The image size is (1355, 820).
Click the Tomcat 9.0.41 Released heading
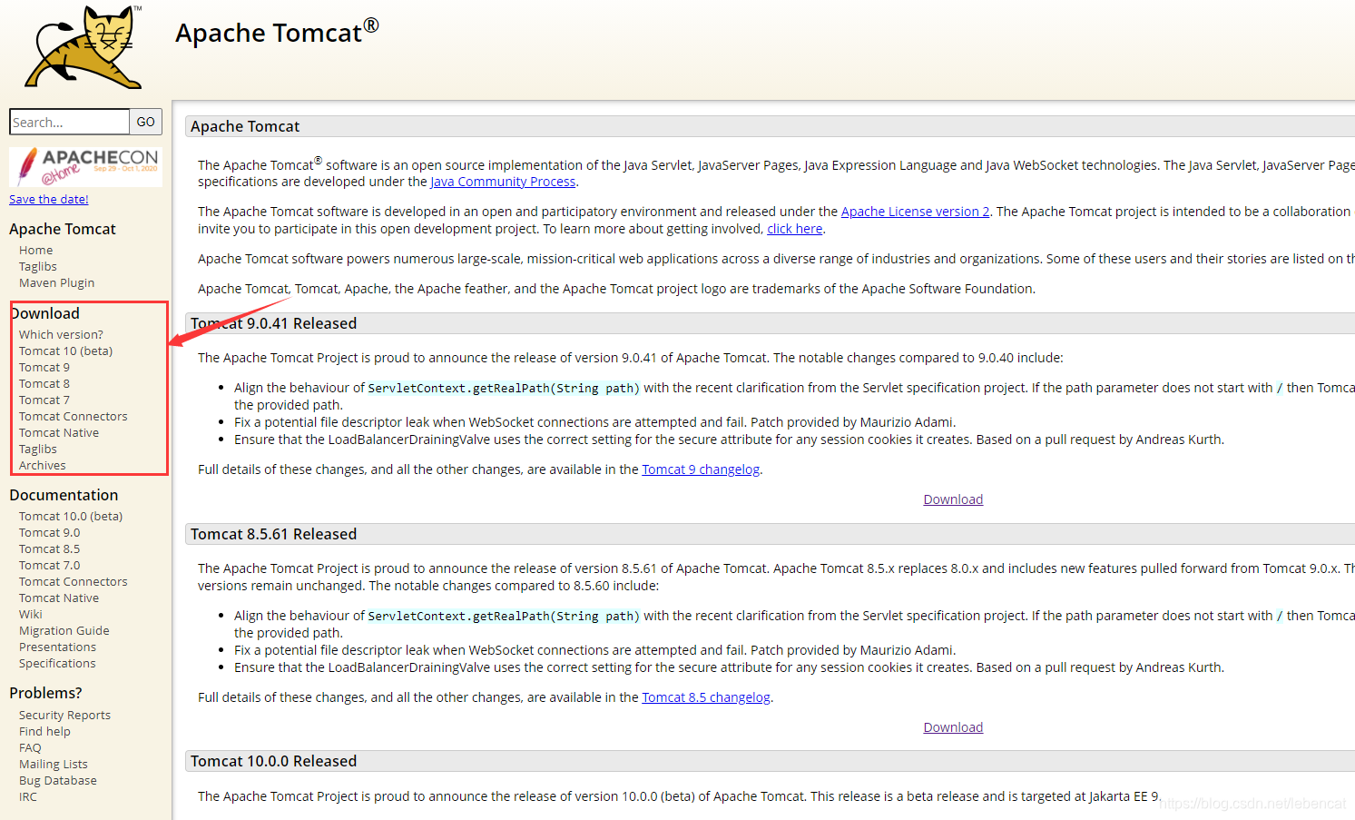(273, 323)
